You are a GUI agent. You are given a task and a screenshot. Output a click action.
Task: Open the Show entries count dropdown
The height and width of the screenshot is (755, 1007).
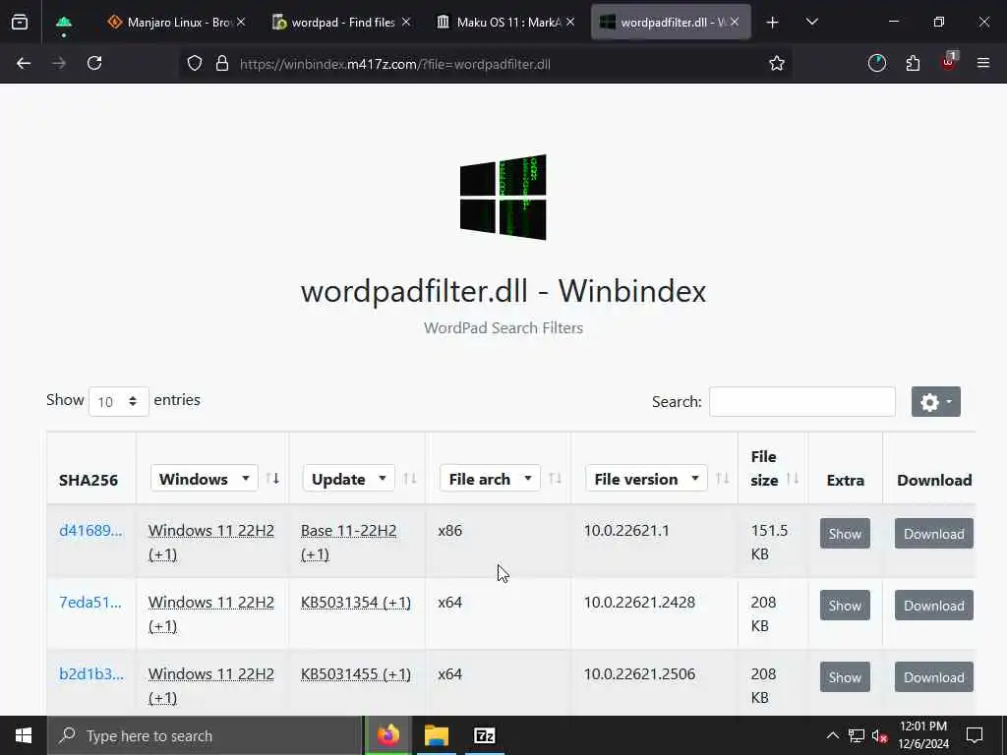[119, 401]
